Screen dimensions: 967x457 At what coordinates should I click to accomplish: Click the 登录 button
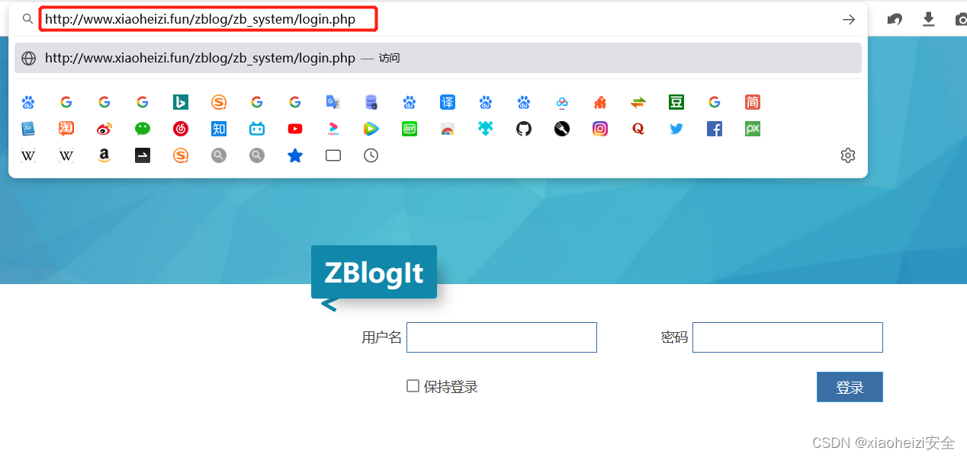coord(850,386)
